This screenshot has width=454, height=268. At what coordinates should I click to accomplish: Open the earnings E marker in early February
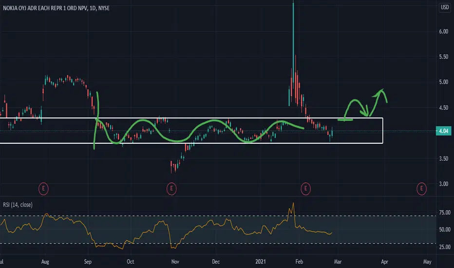pyautogui.click(x=306, y=189)
